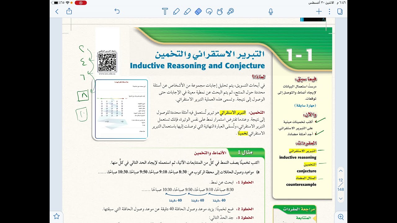
Task: Open the www.ien.edu.sa link
Action: point(107,74)
